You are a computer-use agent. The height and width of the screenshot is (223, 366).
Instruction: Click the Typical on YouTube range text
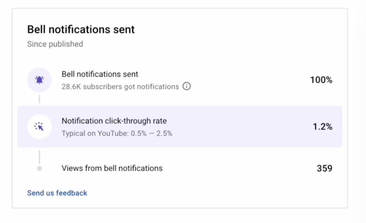coord(117,134)
